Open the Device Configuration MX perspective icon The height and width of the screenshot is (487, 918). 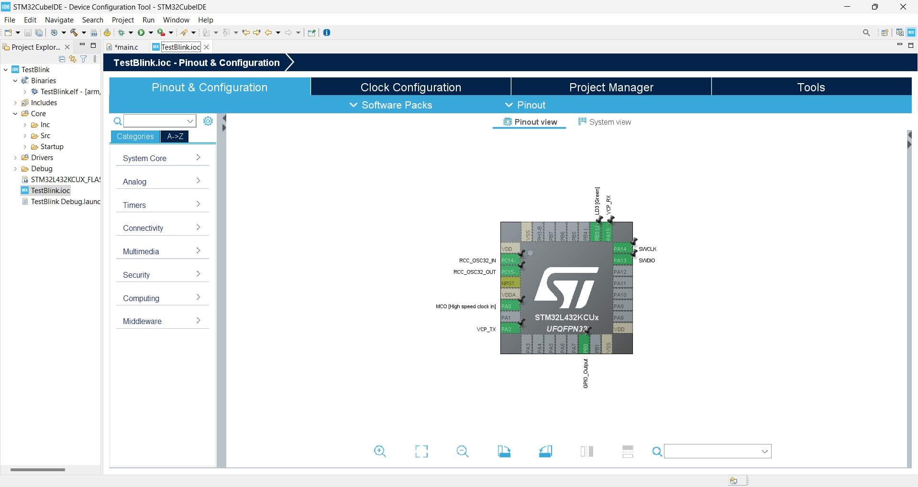(x=911, y=32)
